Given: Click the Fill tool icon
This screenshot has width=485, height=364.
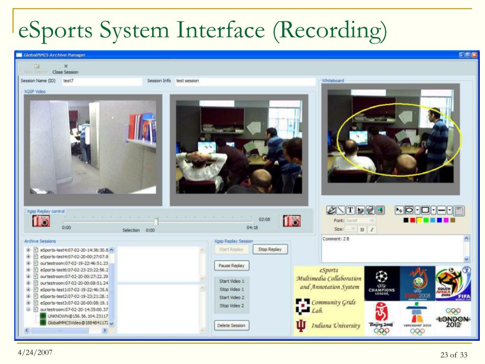Looking at the screenshot, I should click(370, 210).
